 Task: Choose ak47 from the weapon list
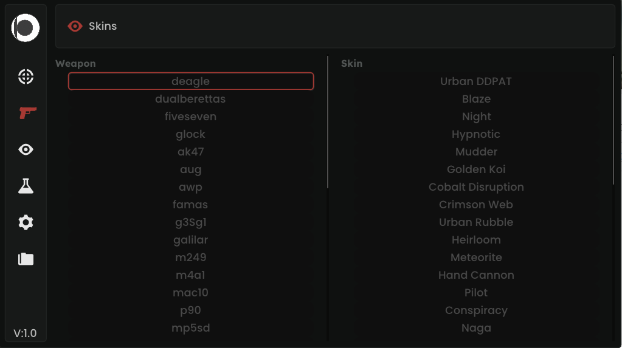(x=190, y=152)
